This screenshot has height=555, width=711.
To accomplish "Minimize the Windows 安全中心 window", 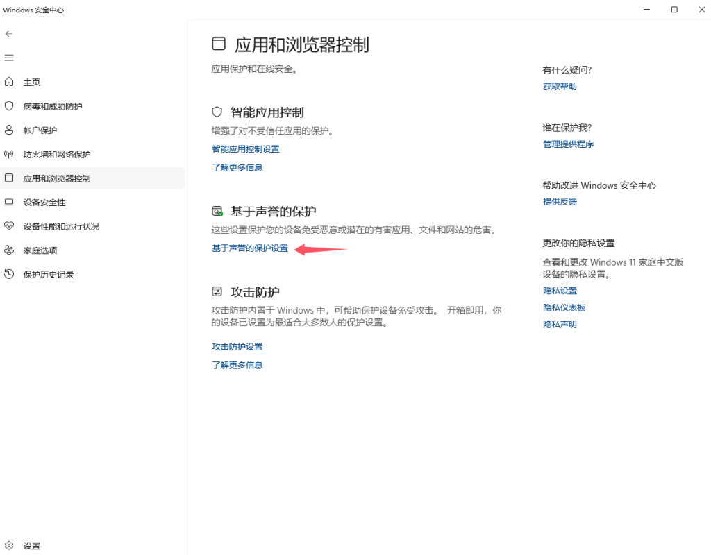I will pos(646,10).
